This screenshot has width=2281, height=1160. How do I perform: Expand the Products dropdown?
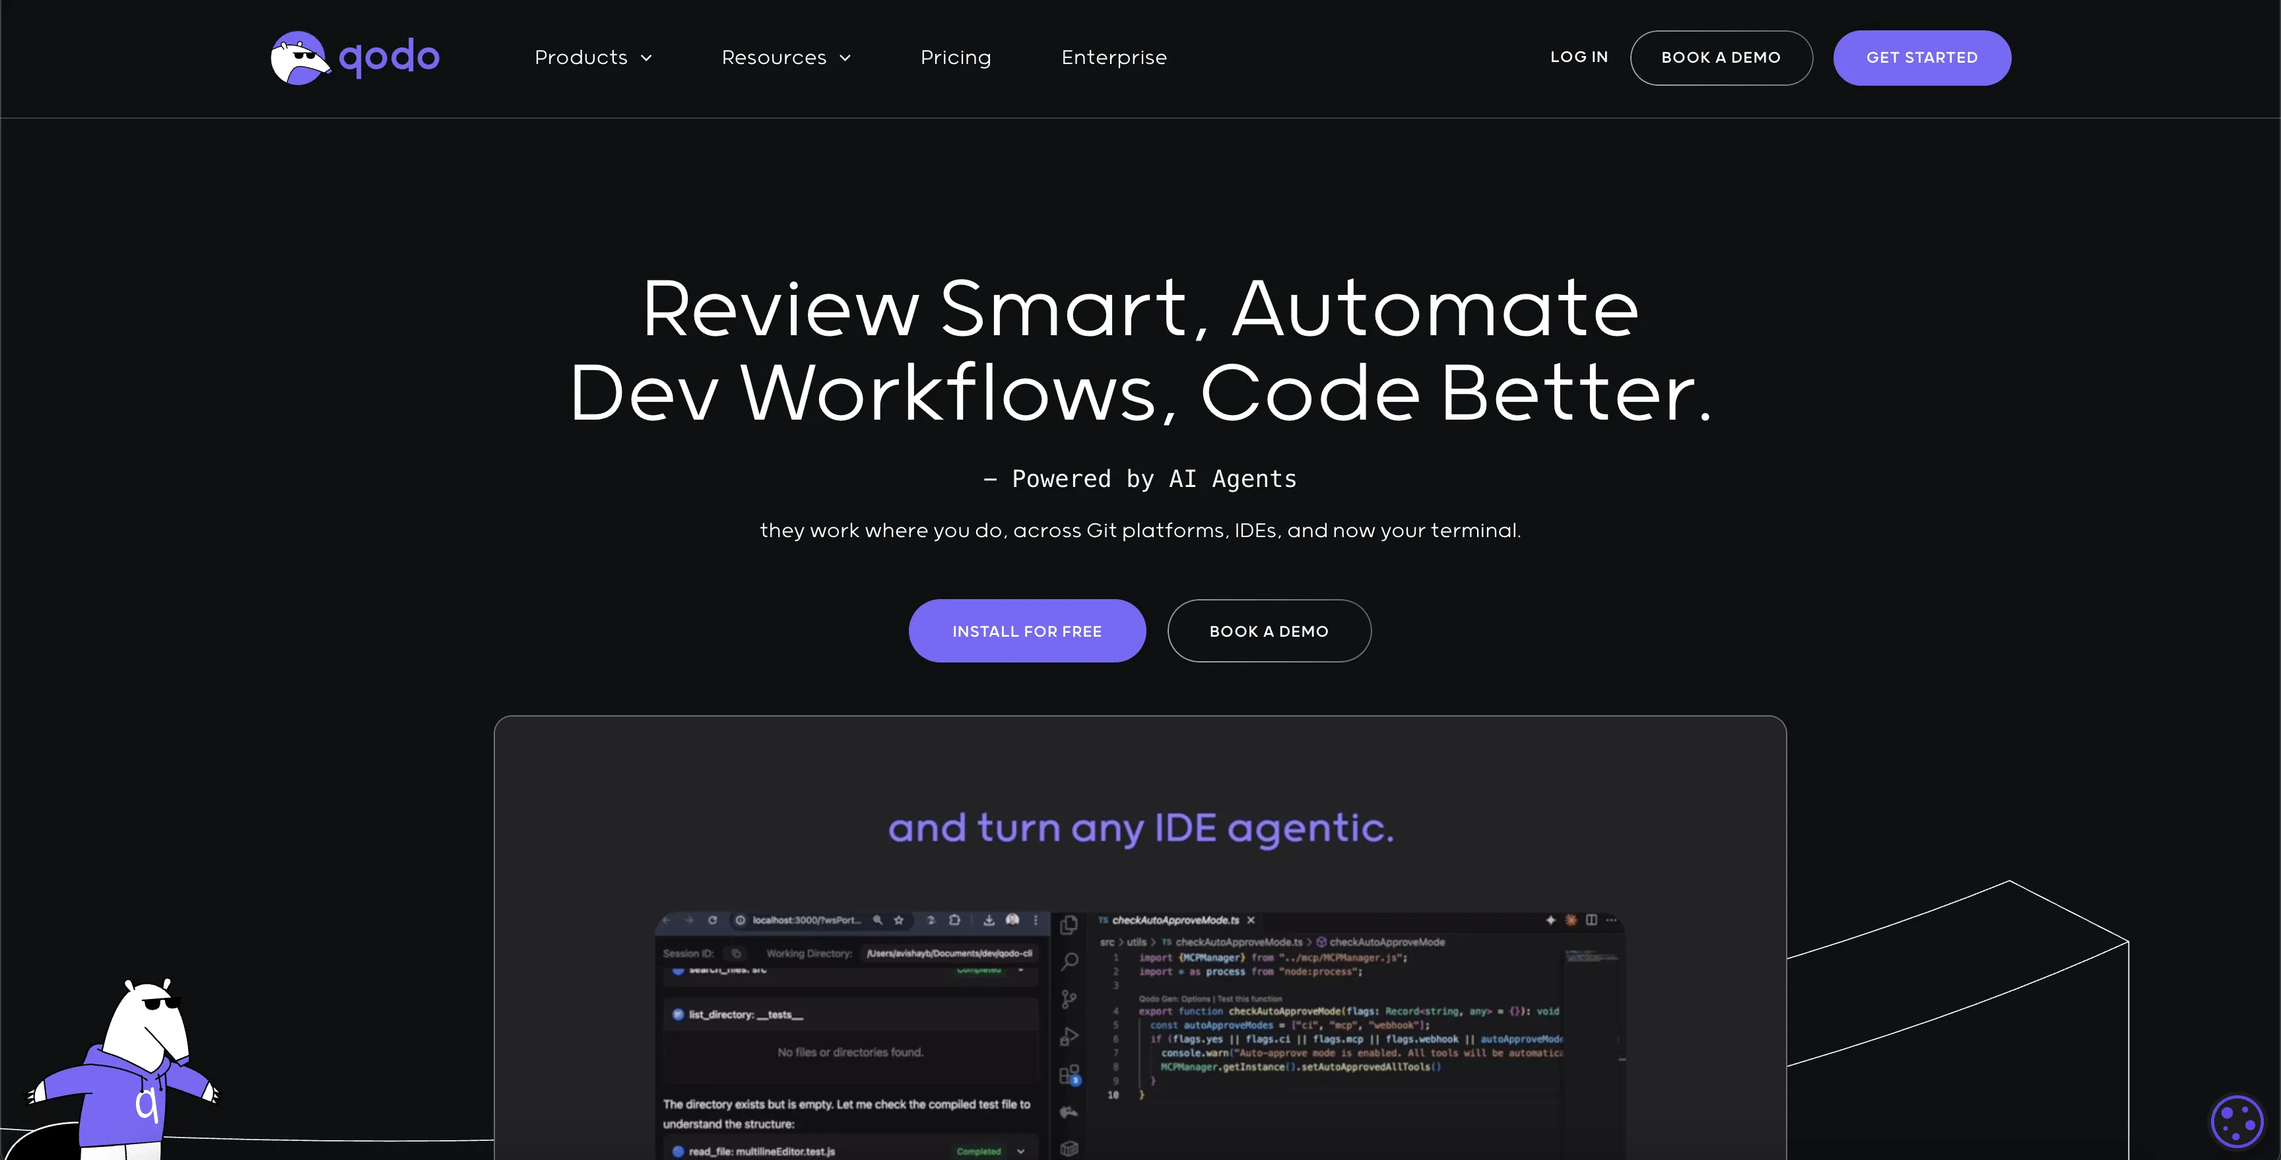coord(593,57)
